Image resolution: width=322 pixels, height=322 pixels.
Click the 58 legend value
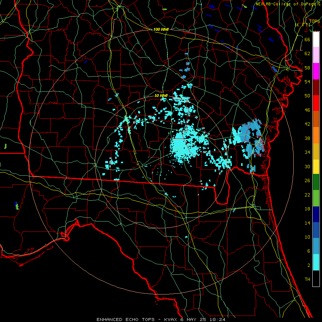point(307,68)
